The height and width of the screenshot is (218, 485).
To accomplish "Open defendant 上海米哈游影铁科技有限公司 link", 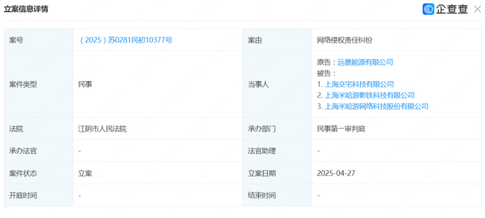I will 370,95.
